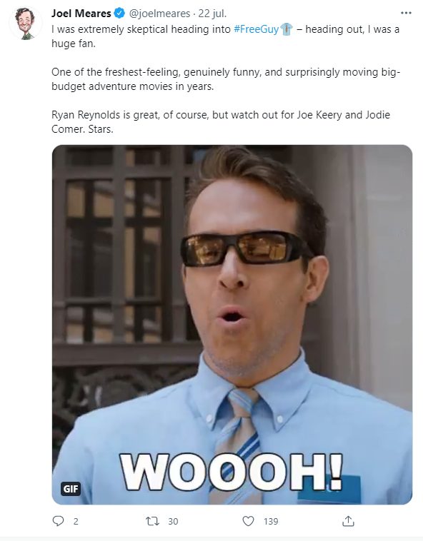Play the Ryan Reynolds WOOOH GIF
This screenshot has height=541, width=423.
[232, 324]
